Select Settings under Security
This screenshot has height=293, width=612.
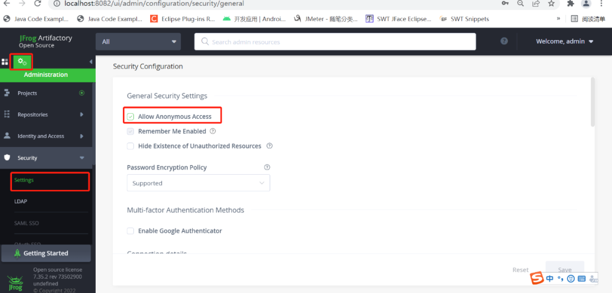pos(24,180)
